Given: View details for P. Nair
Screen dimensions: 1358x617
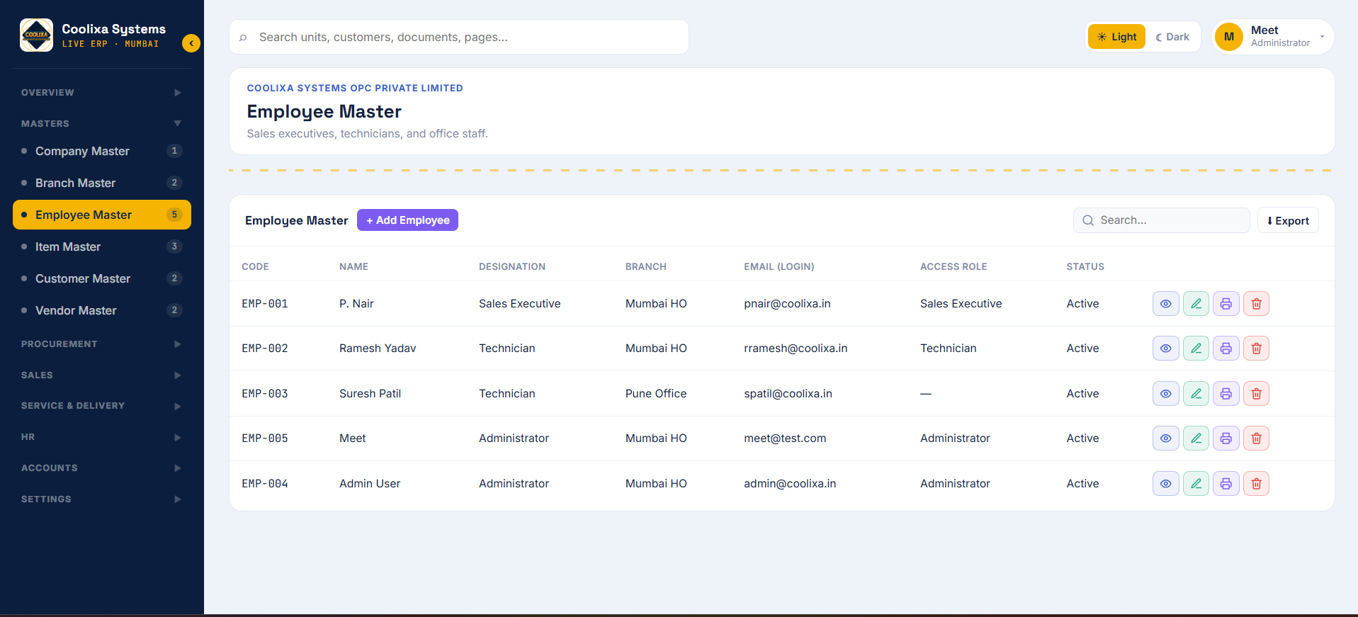Looking at the screenshot, I should click(x=1165, y=304).
